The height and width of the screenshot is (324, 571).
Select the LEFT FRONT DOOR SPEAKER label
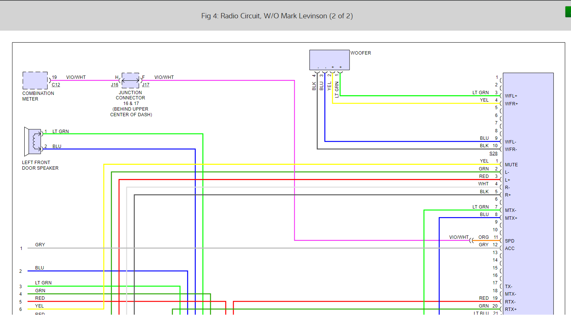click(x=40, y=165)
